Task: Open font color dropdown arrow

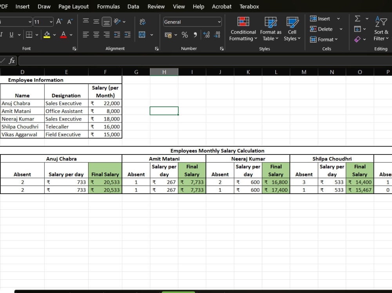Action: click(x=71, y=35)
